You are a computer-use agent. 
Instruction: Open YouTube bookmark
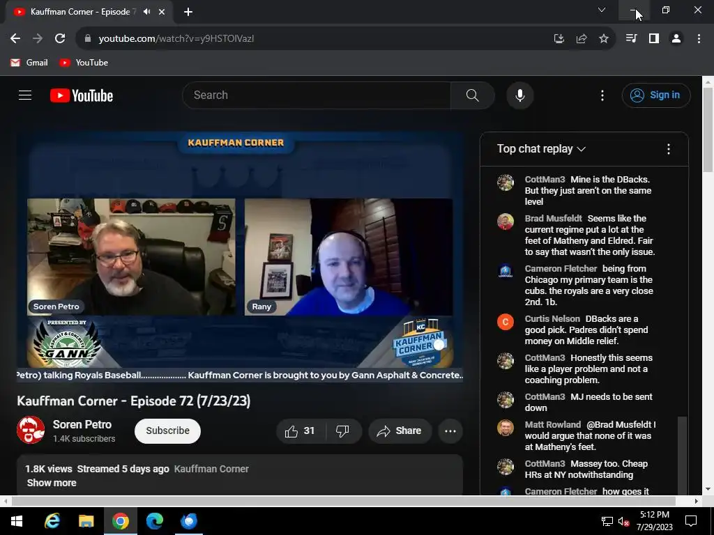(x=84, y=63)
